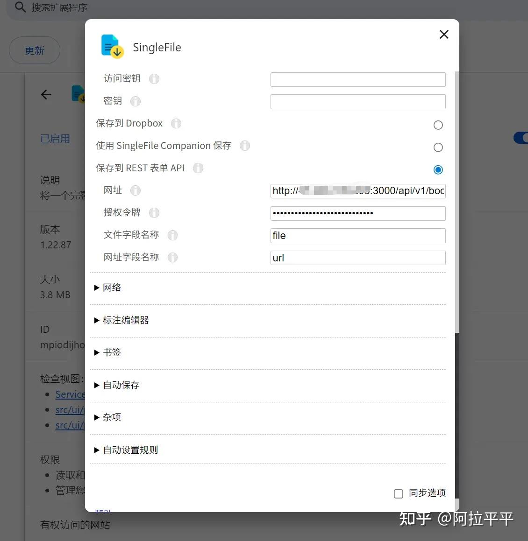The image size is (528, 541).
Task: Show the tooltip for the 网址 field
Action: [x=135, y=190]
